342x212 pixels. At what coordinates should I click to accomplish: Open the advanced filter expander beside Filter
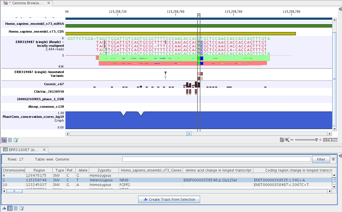(x=333, y=159)
